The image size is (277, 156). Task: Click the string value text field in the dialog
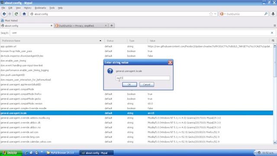pyautogui.click(x=143, y=78)
